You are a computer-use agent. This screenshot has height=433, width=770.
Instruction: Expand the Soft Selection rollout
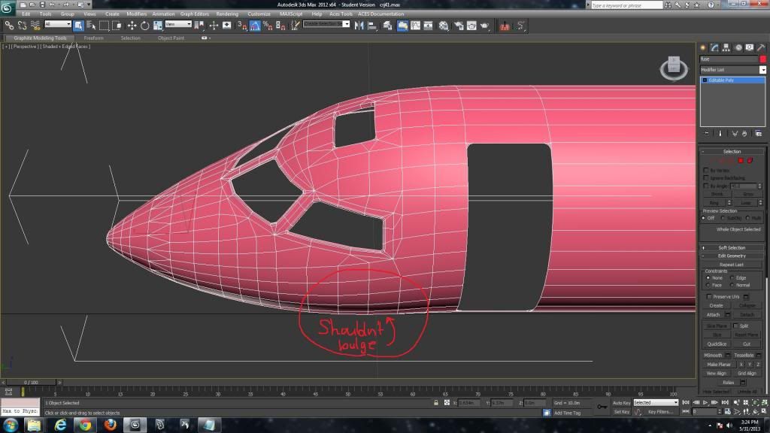click(732, 247)
